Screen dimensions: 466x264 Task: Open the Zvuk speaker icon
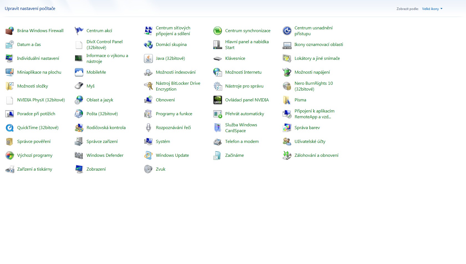pos(148,169)
